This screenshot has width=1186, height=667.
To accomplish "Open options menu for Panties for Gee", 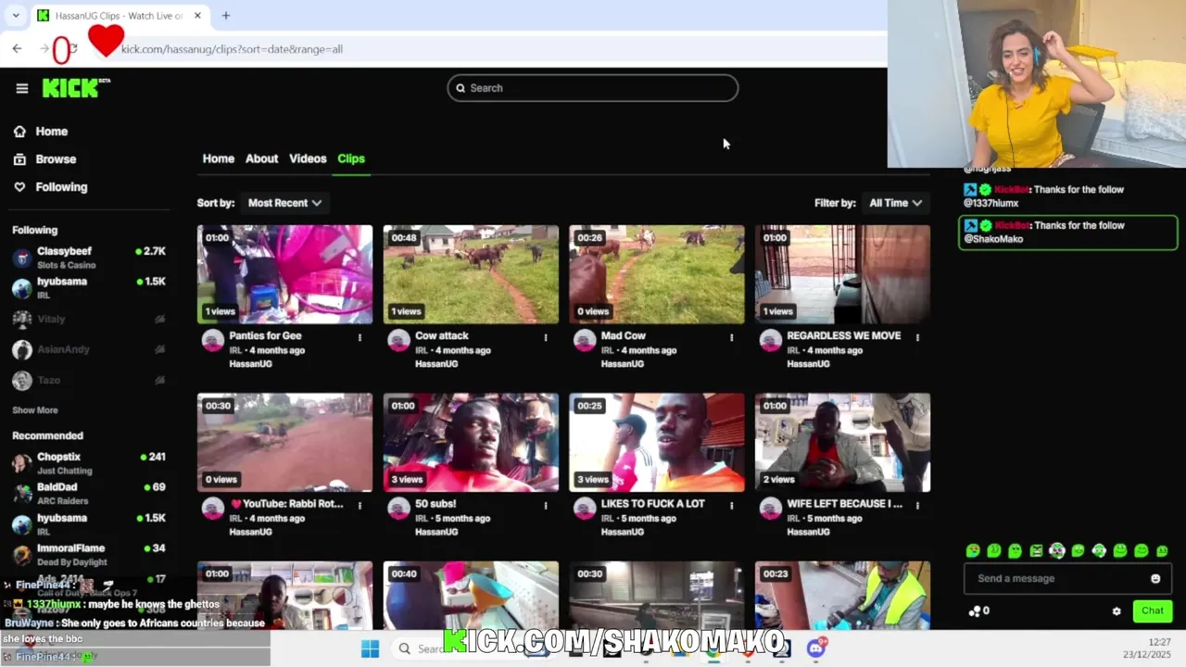I will (360, 337).
